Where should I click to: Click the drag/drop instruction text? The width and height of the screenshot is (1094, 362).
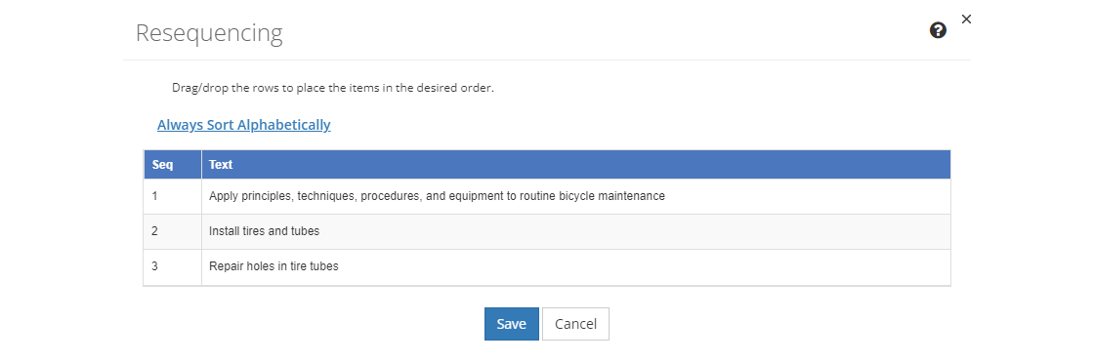pyautogui.click(x=333, y=89)
